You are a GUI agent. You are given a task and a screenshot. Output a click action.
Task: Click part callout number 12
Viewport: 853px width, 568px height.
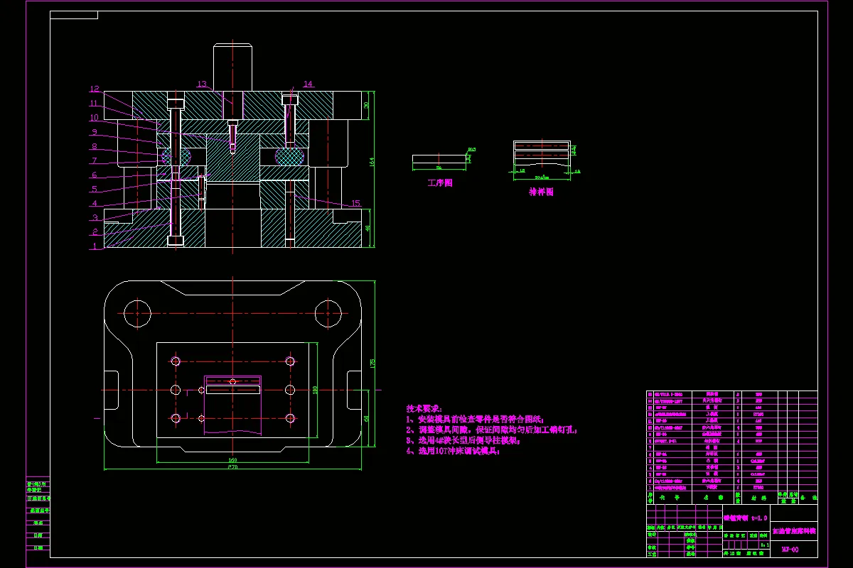(x=95, y=89)
